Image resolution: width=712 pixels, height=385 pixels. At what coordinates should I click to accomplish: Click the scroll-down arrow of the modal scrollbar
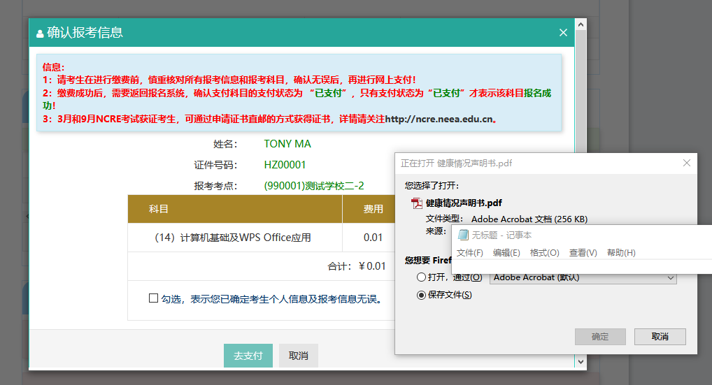tap(580, 361)
